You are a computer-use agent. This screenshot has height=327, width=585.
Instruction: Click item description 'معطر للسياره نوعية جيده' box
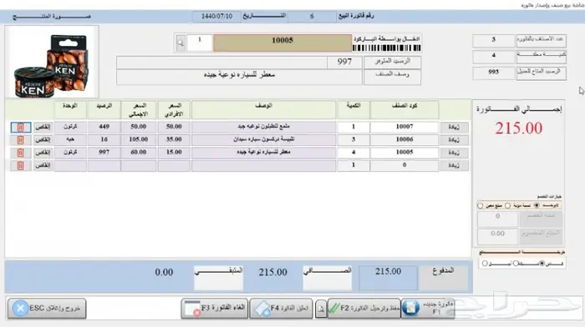click(239, 77)
